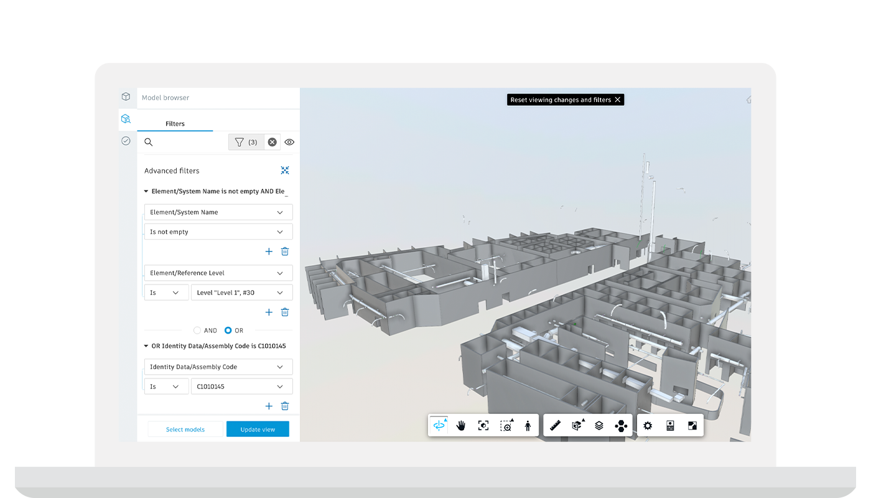Collapse the 'OR Identity Data/Assembly Code is C1010145' group
The image size is (871, 498).
click(x=146, y=346)
